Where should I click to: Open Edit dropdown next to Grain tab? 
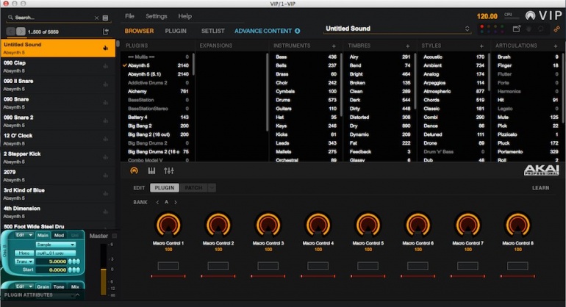[24, 286]
